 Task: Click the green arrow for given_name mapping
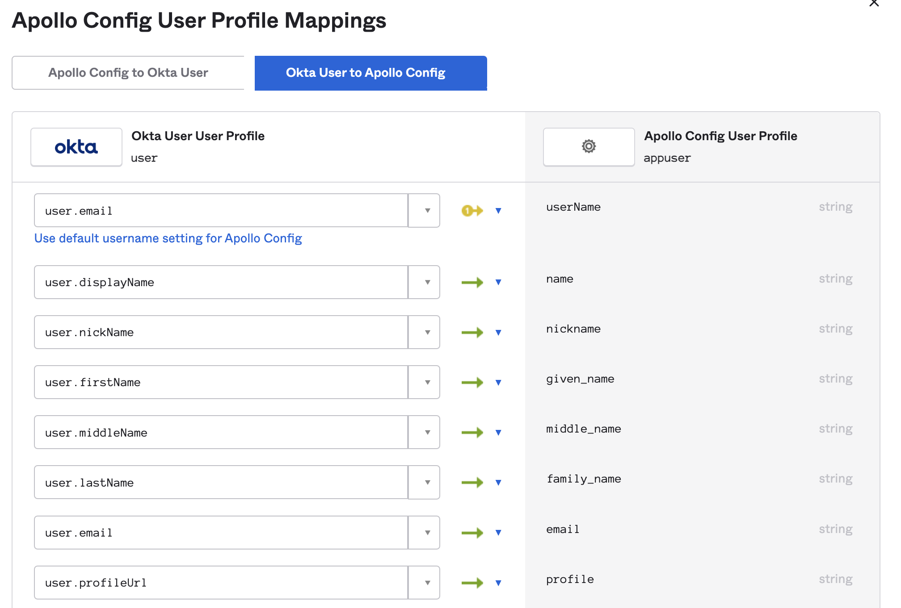pos(472,382)
